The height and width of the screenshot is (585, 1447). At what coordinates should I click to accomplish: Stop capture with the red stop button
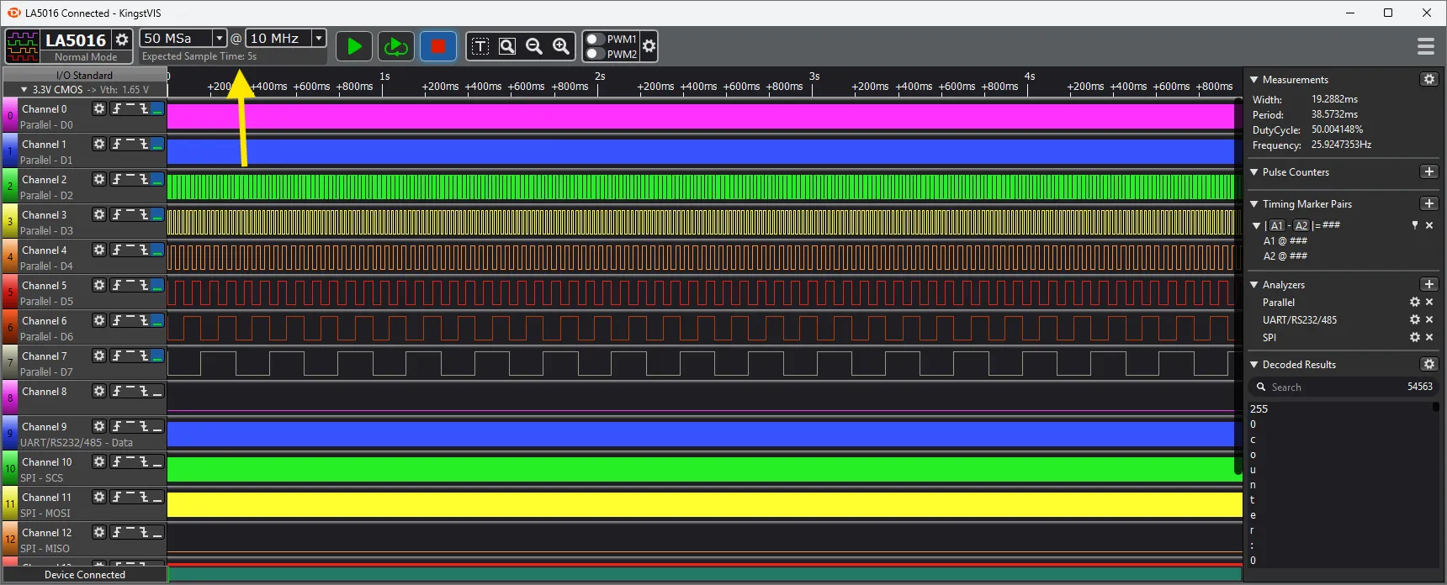click(437, 46)
